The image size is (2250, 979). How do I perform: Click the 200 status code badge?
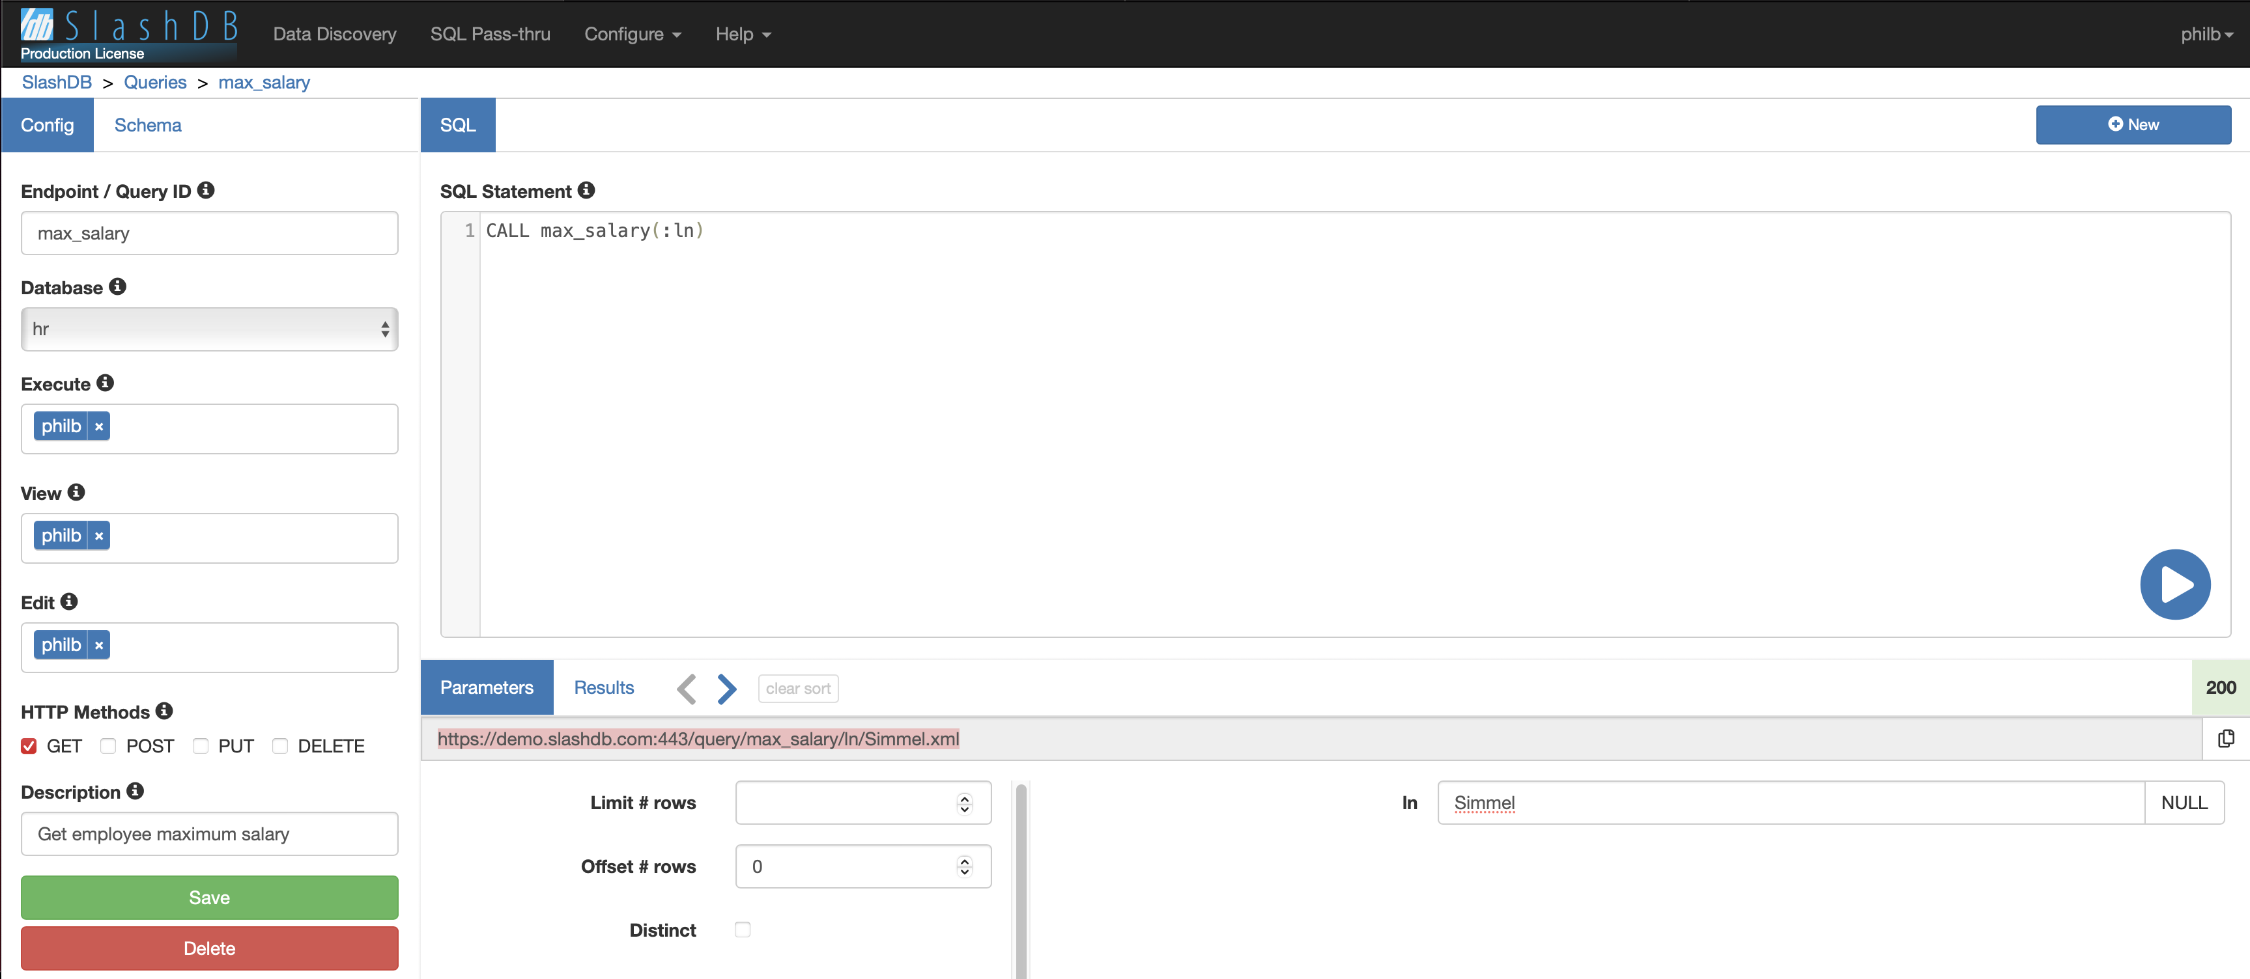(x=2220, y=687)
